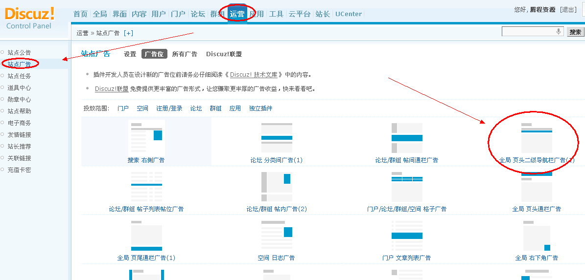Open the 全局 页尾通栏广告(1) layout icon

[146, 236]
